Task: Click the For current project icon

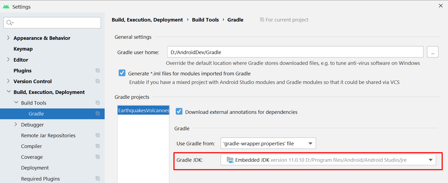Action: [262, 20]
